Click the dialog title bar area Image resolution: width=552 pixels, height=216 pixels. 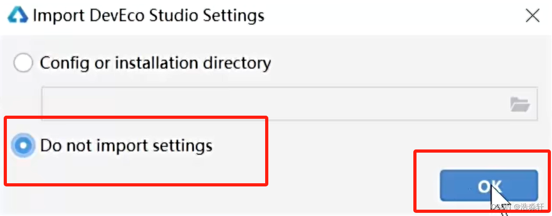(276, 16)
